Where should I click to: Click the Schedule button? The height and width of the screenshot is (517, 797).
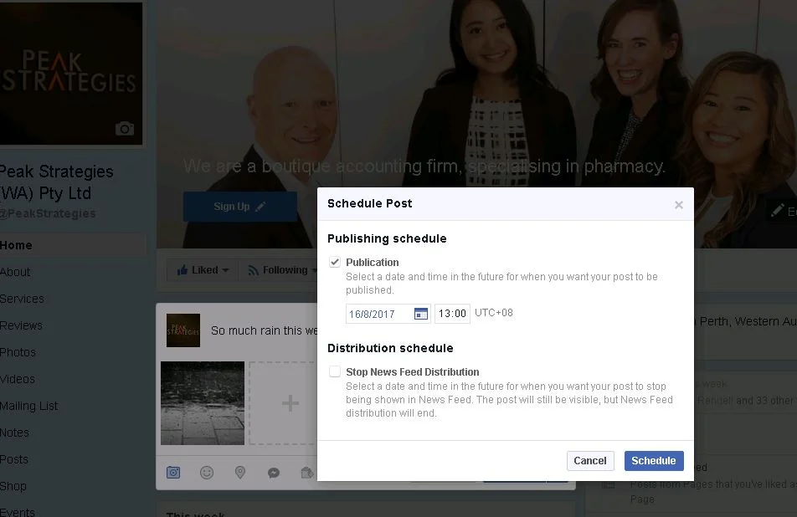654,461
